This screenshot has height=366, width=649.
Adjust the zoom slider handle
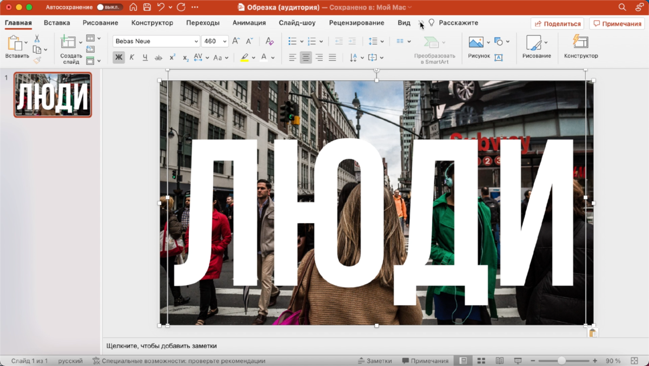tap(561, 361)
